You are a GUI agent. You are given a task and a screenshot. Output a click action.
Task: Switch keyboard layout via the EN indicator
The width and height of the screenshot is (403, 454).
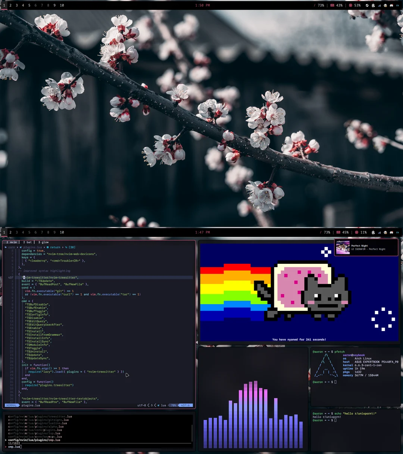point(397,5)
